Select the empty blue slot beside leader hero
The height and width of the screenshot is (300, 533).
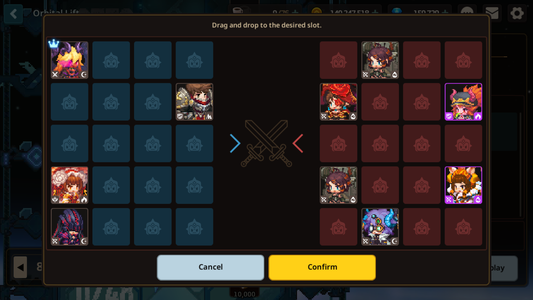point(111,60)
